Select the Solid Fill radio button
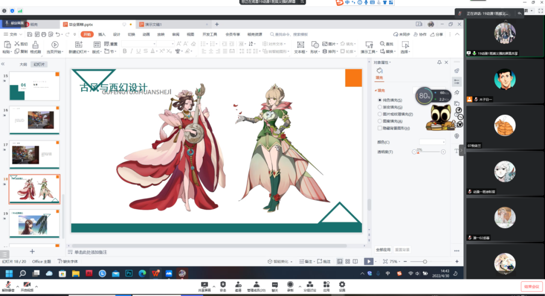This screenshot has width=545, height=296. point(379,100)
